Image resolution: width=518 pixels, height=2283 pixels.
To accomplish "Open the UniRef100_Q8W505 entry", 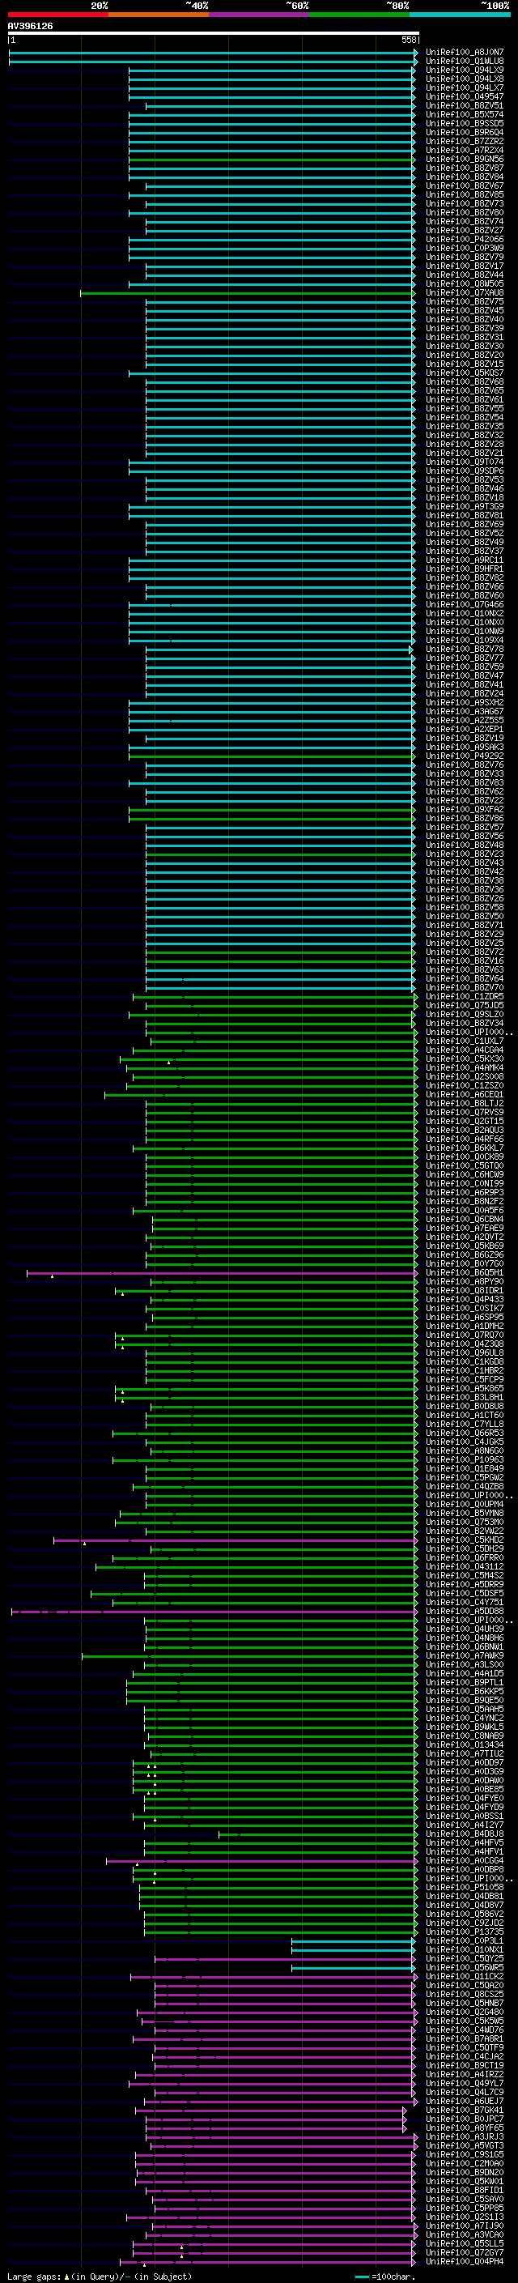I will [465, 283].
